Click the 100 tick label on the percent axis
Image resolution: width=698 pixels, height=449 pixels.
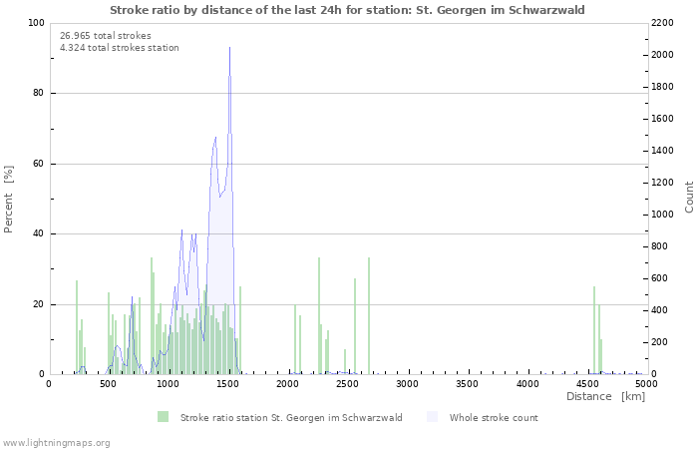pos(36,23)
